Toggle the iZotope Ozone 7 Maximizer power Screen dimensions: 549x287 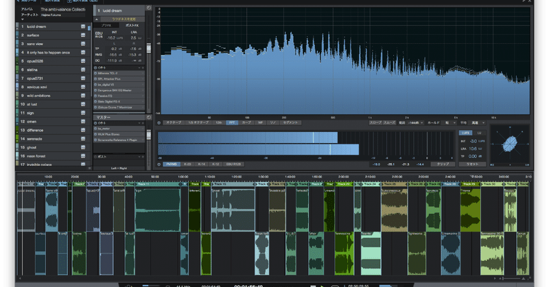[95, 108]
